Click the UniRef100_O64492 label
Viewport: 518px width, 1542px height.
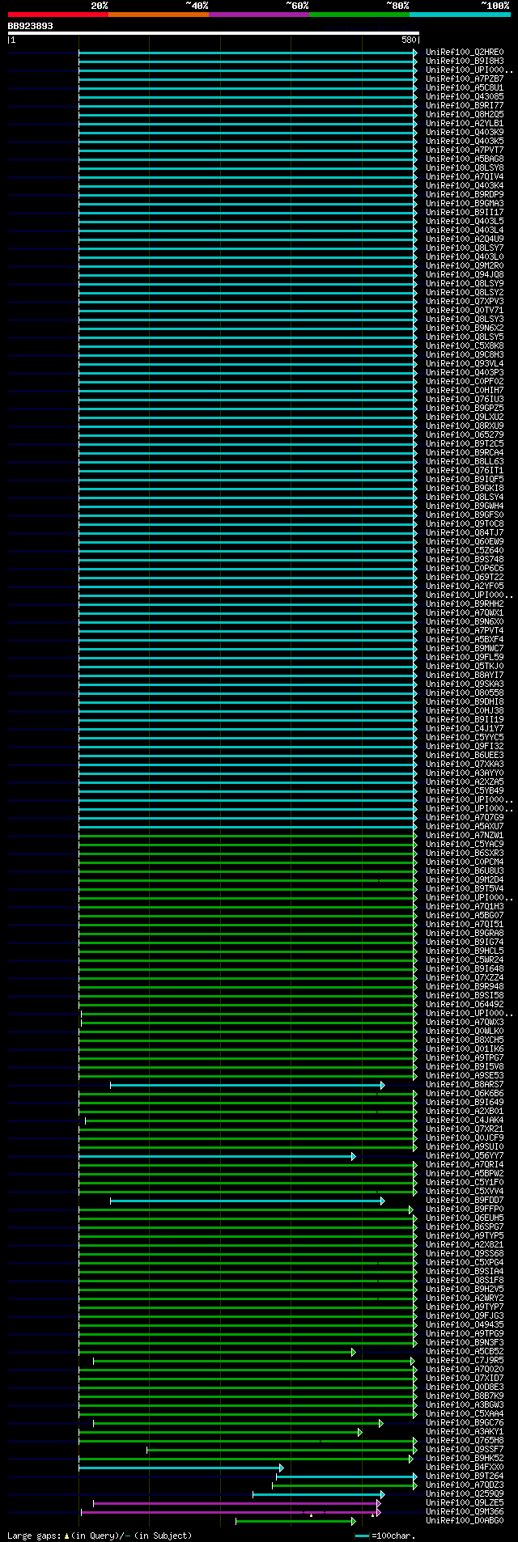coord(465,1005)
